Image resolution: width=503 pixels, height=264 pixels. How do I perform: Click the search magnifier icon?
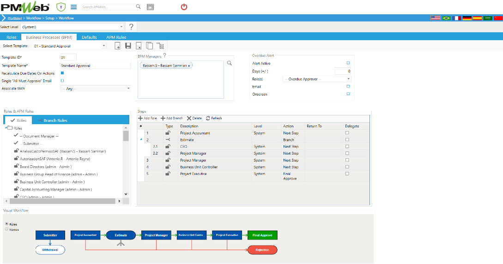point(138,6)
